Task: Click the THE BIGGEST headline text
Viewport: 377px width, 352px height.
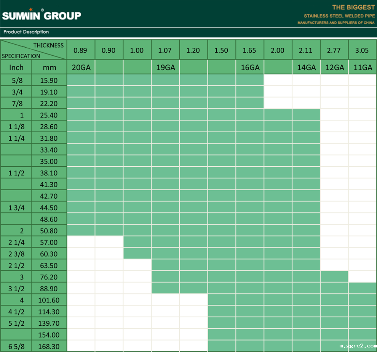Action: 353,7
